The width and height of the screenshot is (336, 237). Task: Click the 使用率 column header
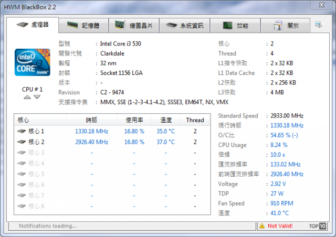click(x=134, y=120)
